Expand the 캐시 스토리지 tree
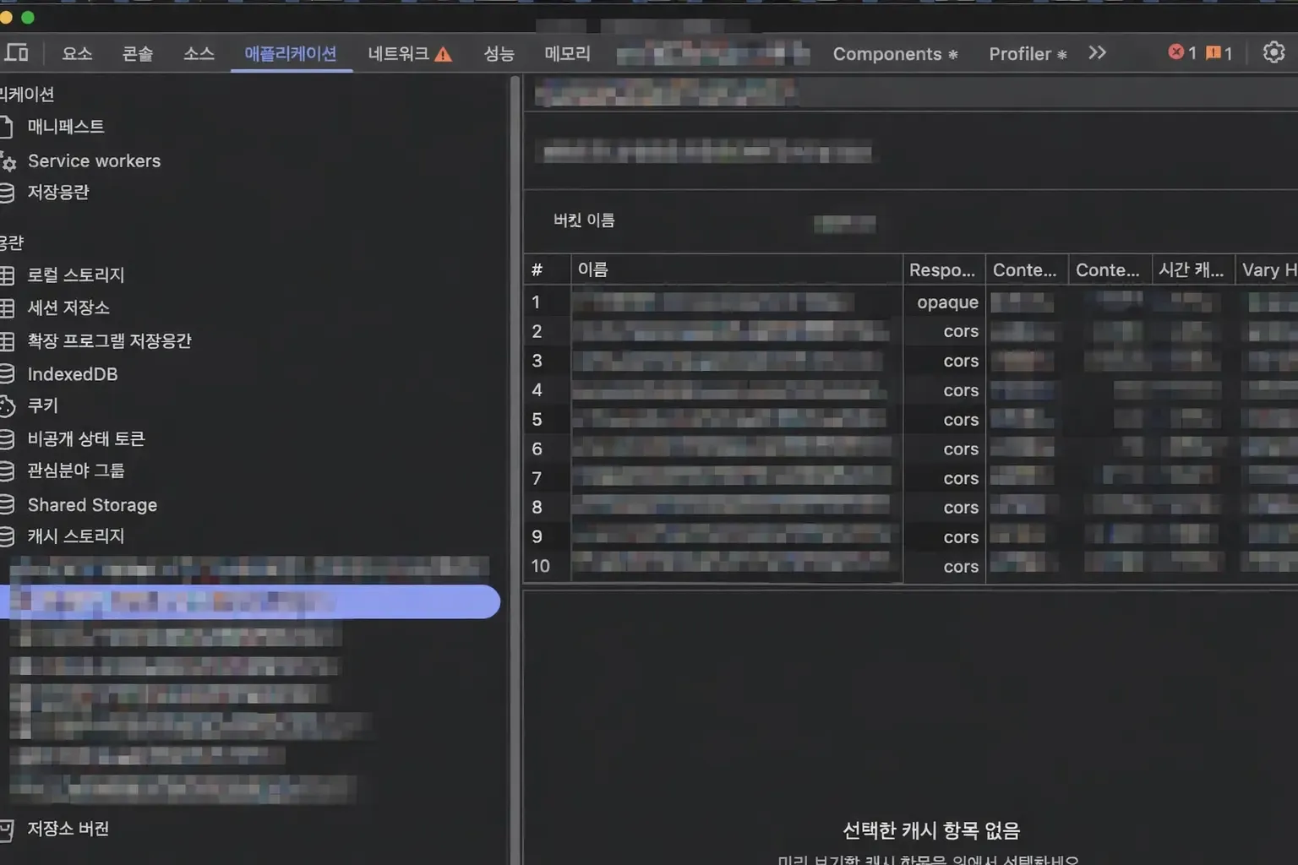This screenshot has height=865, width=1298. (76, 536)
